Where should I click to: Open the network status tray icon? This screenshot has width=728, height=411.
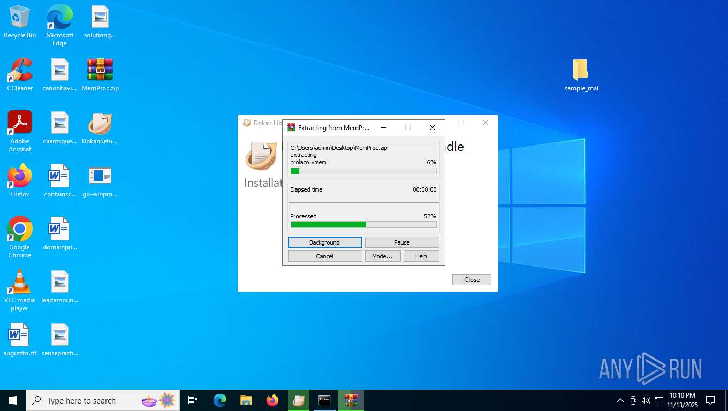(659, 400)
